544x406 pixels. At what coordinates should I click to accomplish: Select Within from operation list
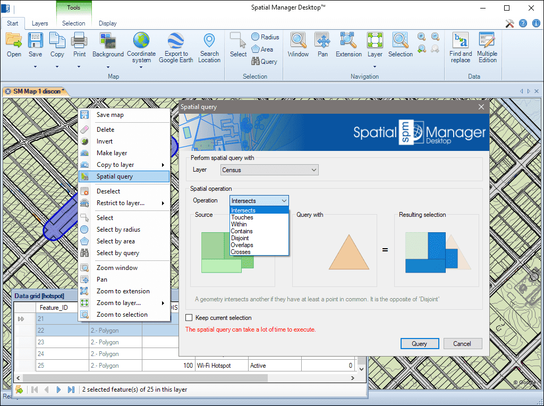[259, 224]
